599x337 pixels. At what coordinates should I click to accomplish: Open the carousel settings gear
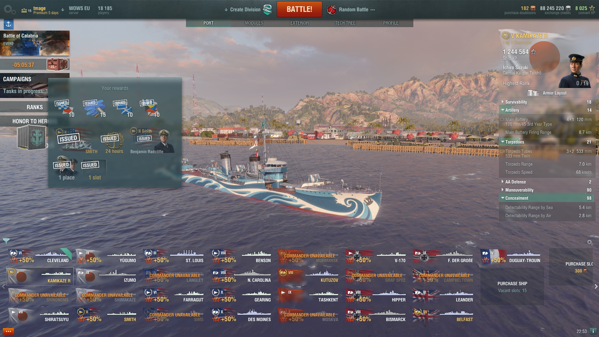pyautogui.click(x=590, y=242)
